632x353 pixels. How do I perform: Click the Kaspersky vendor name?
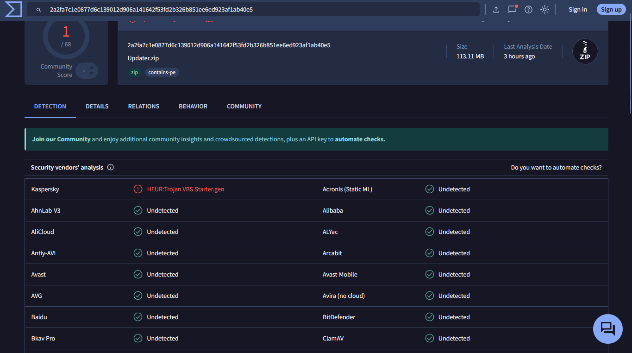45,189
